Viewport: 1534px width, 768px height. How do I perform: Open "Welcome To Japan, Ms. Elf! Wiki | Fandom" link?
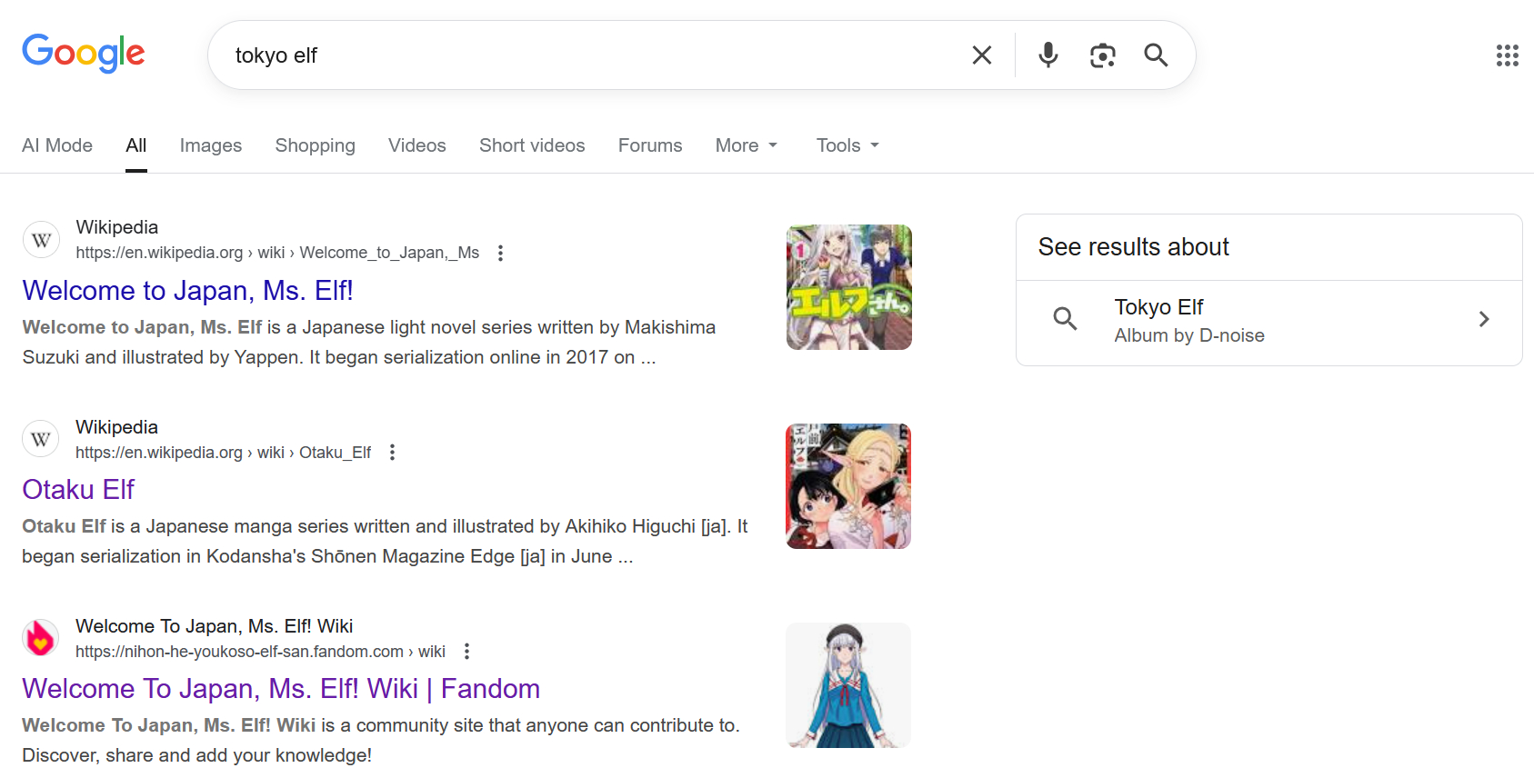pyautogui.click(x=281, y=689)
